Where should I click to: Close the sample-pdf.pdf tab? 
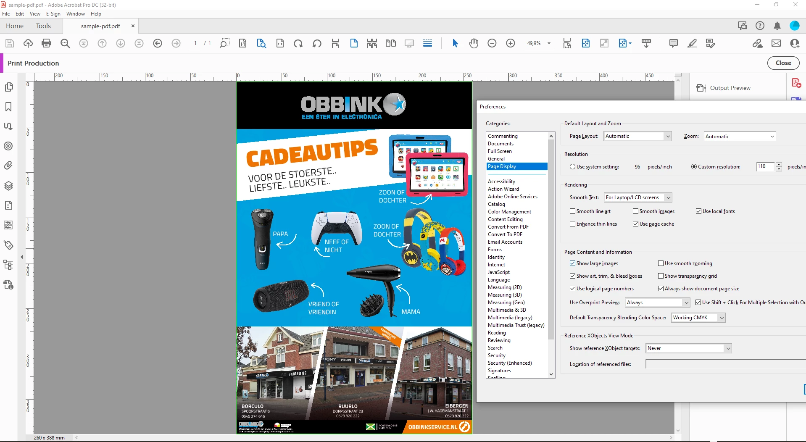point(133,26)
